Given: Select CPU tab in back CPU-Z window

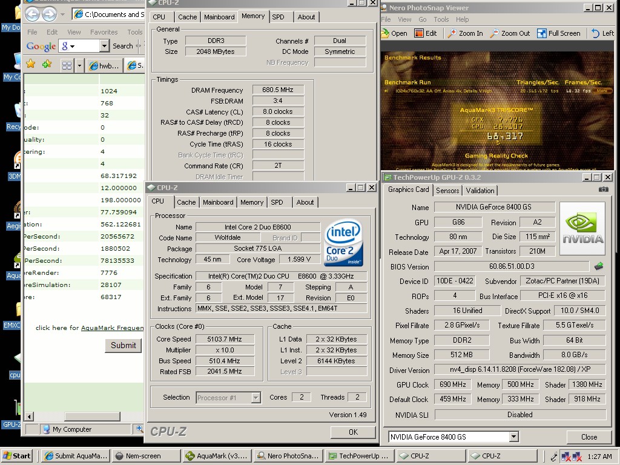Looking at the screenshot, I should pos(159,17).
